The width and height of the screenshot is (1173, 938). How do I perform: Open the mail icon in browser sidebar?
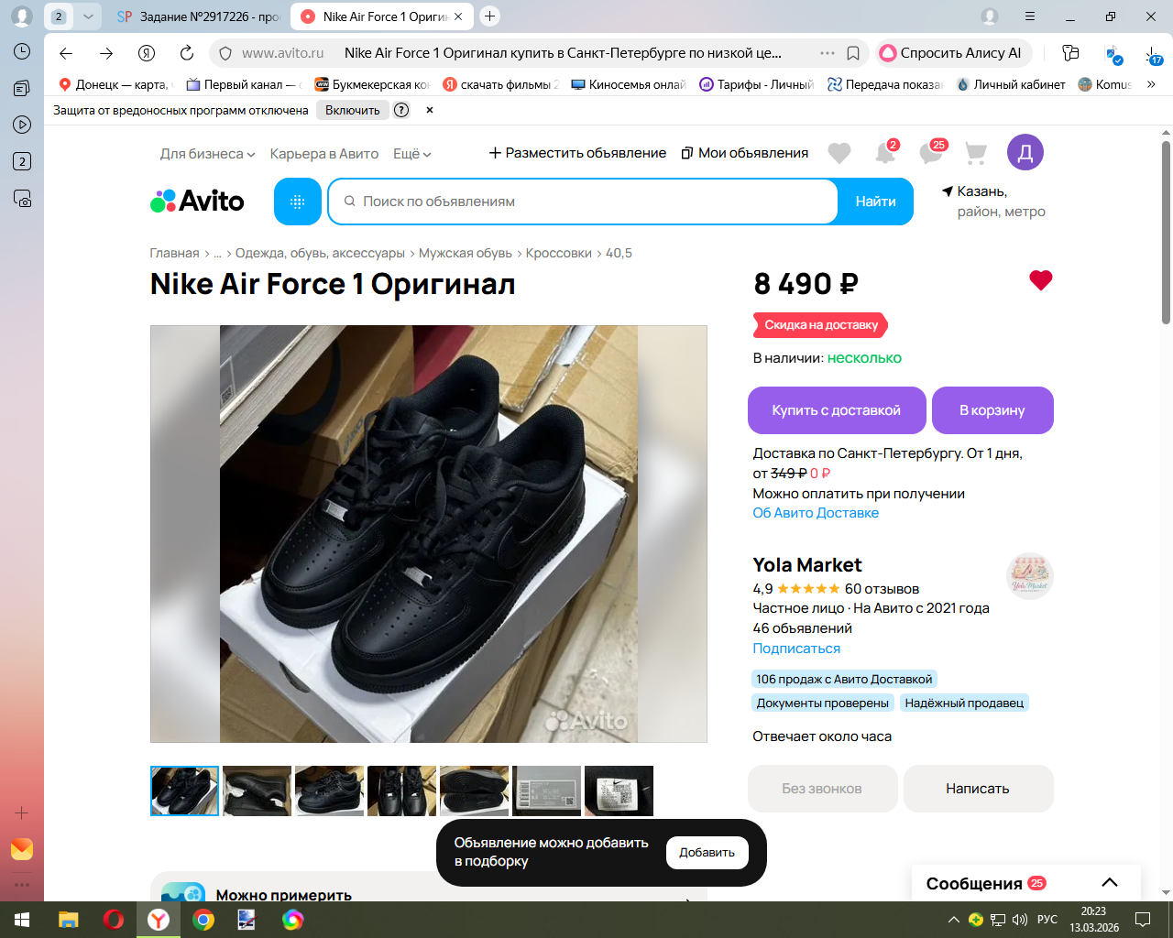click(22, 849)
